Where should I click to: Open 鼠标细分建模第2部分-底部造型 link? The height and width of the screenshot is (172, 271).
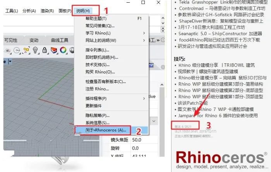pyautogui.click(x=221, y=90)
